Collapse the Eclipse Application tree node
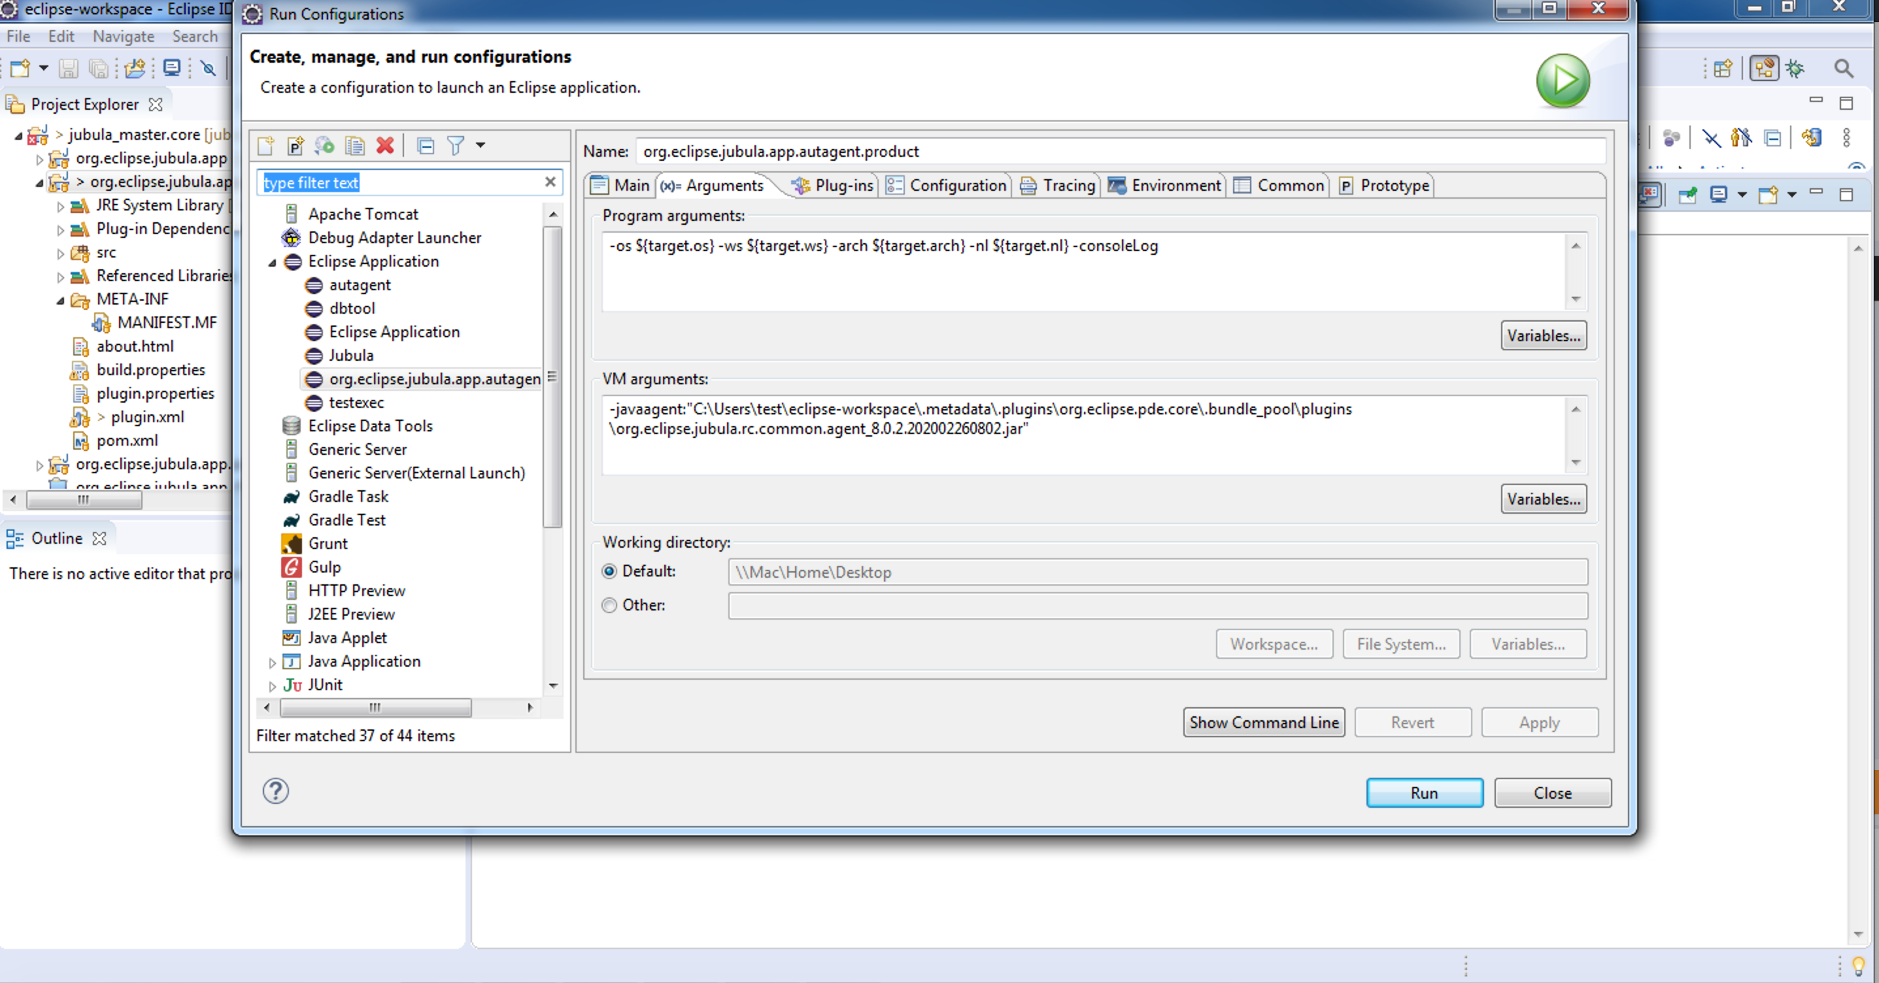This screenshot has width=1879, height=983. click(272, 263)
